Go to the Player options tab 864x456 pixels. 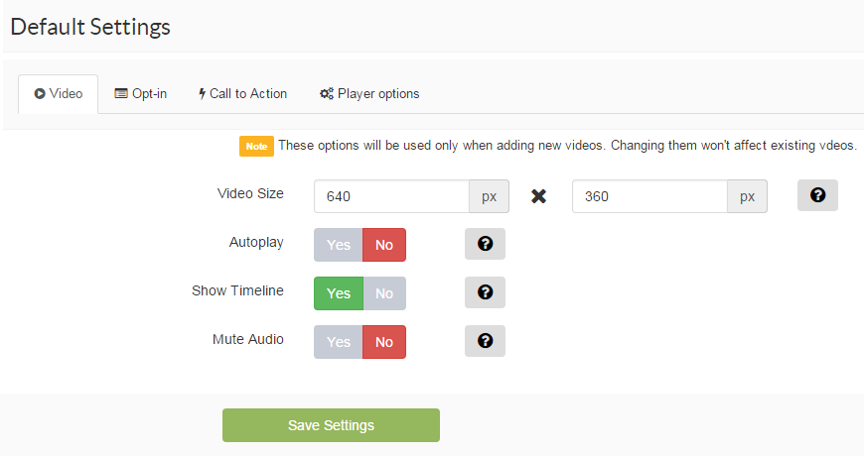[369, 94]
